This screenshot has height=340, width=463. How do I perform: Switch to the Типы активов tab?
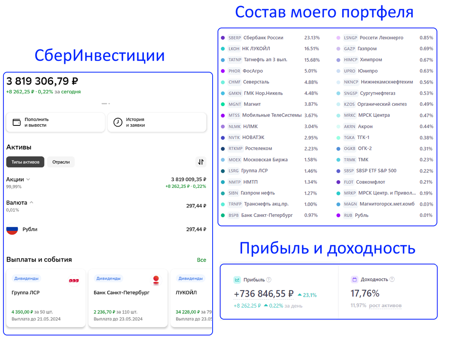tap(25, 162)
